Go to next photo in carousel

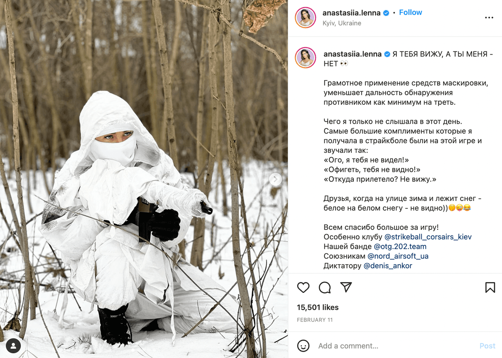(275, 179)
